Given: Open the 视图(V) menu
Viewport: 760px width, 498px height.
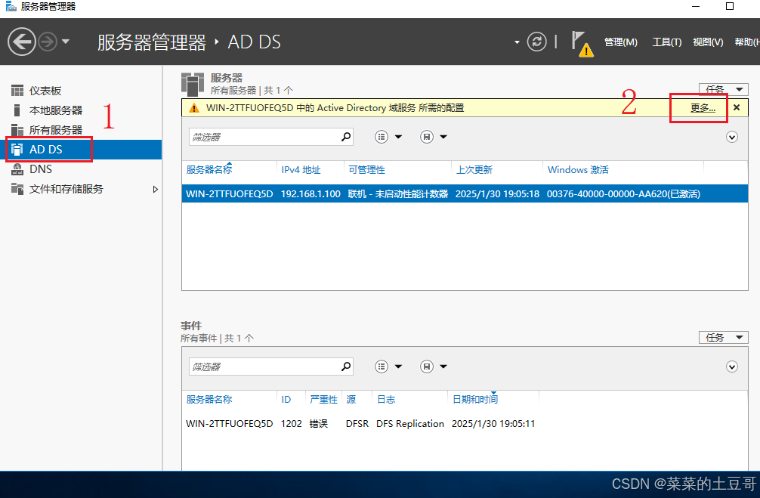Looking at the screenshot, I should (708, 42).
